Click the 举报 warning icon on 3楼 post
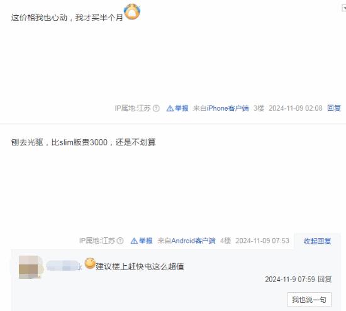Viewport: 346px width, 311px height. pos(170,108)
